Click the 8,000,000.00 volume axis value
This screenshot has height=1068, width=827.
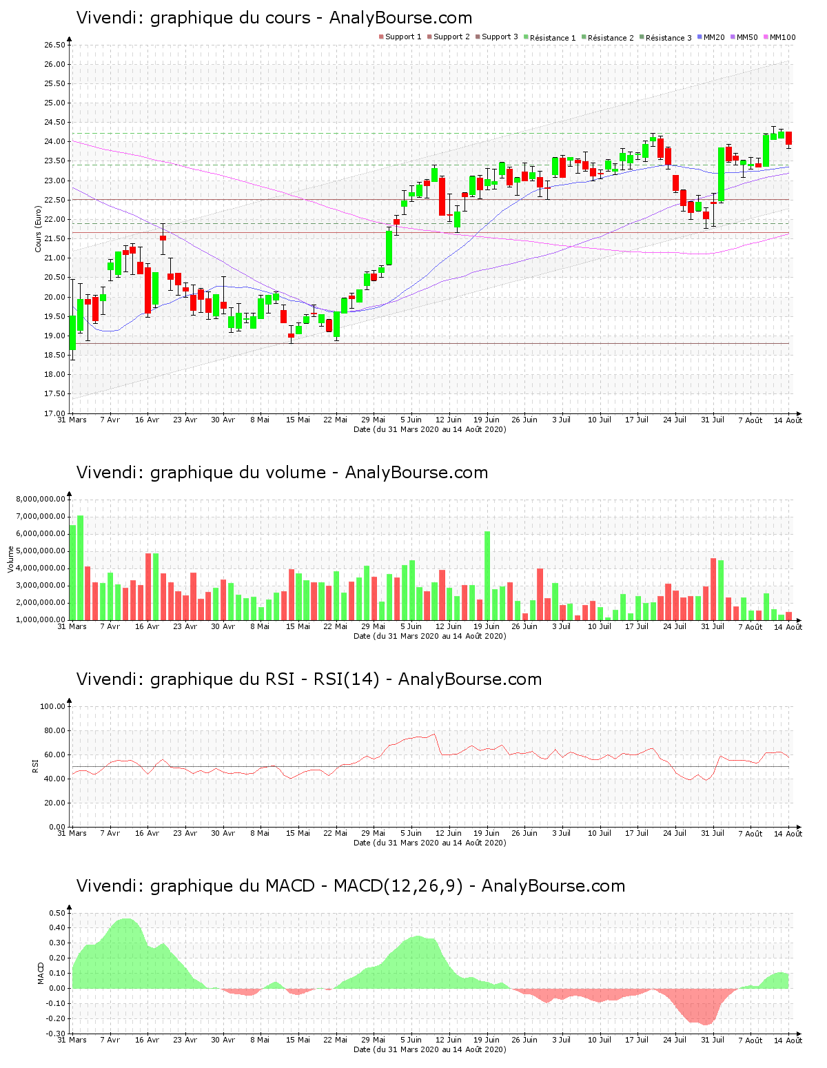[x=41, y=500]
